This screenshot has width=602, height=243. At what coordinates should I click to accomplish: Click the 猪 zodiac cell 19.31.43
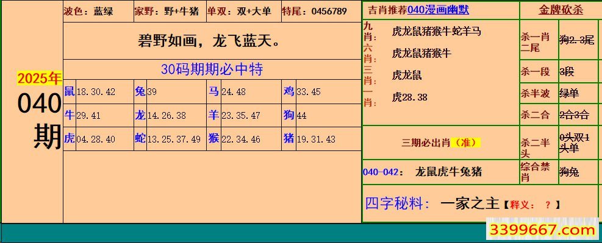[x=321, y=139]
